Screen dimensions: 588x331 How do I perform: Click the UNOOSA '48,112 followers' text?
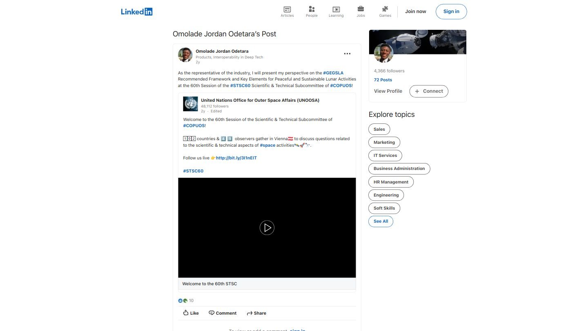215,106
